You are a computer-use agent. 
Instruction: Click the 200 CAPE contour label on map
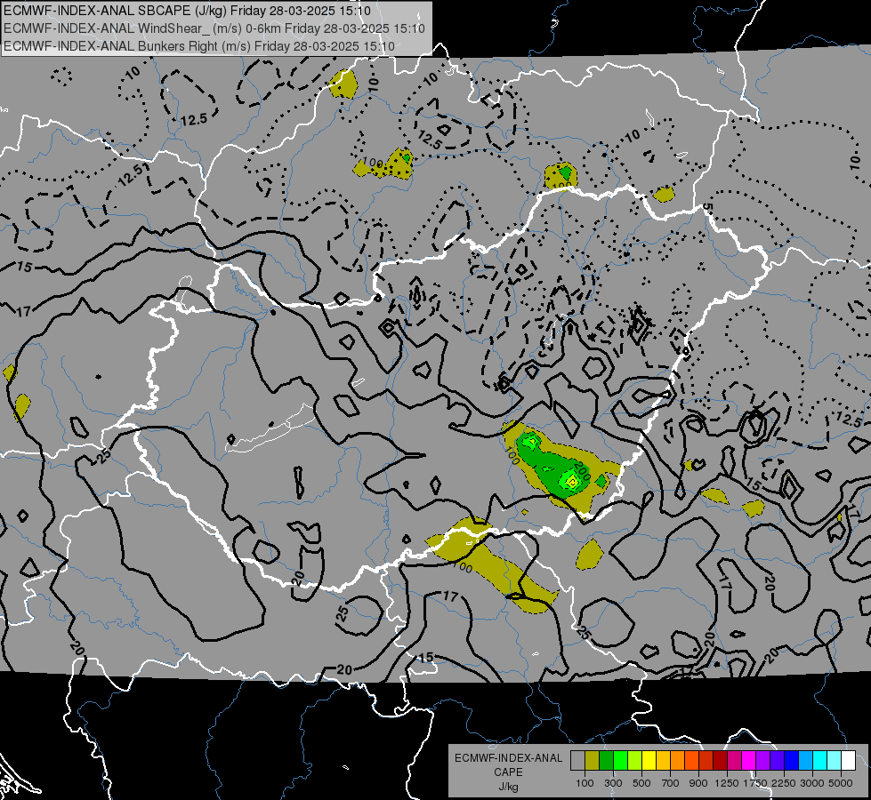pos(582,469)
